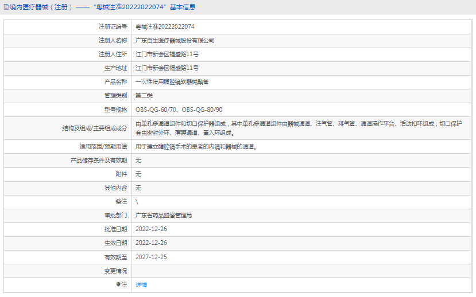Click the 第二类 management class value
Viewport: 476px width, 297px height.
tap(144, 95)
